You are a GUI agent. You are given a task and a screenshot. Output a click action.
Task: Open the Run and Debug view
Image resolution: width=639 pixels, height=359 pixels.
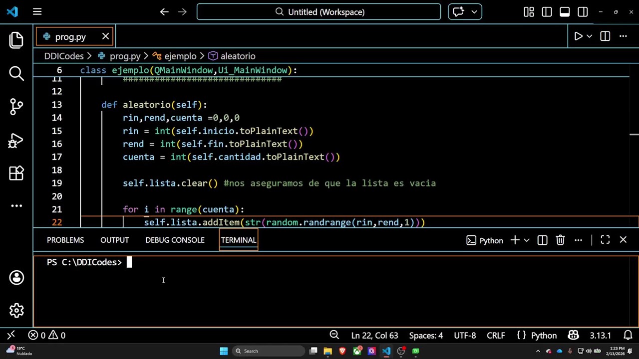(x=16, y=140)
